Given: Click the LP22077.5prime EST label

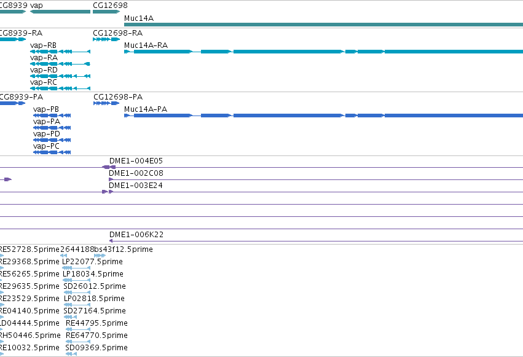Looking at the screenshot, I should click(x=92, y=262).
